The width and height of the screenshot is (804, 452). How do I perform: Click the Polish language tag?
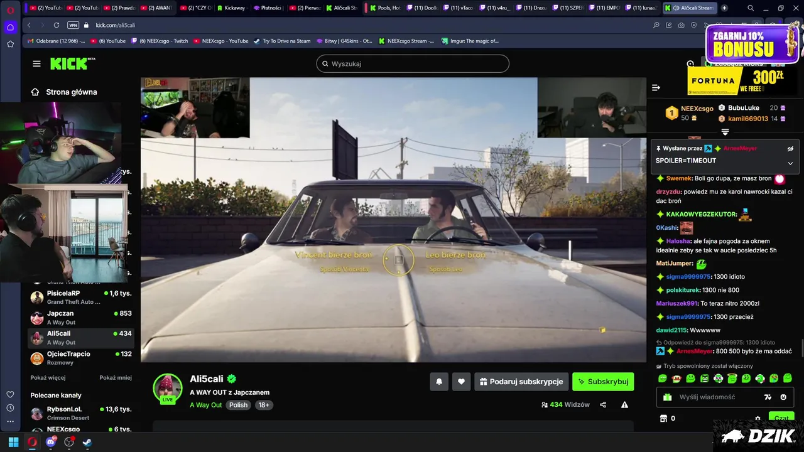(238, 405)
